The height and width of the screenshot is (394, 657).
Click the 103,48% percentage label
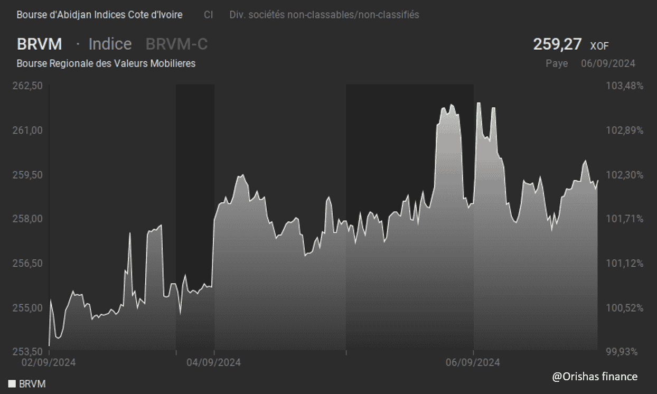626,86
